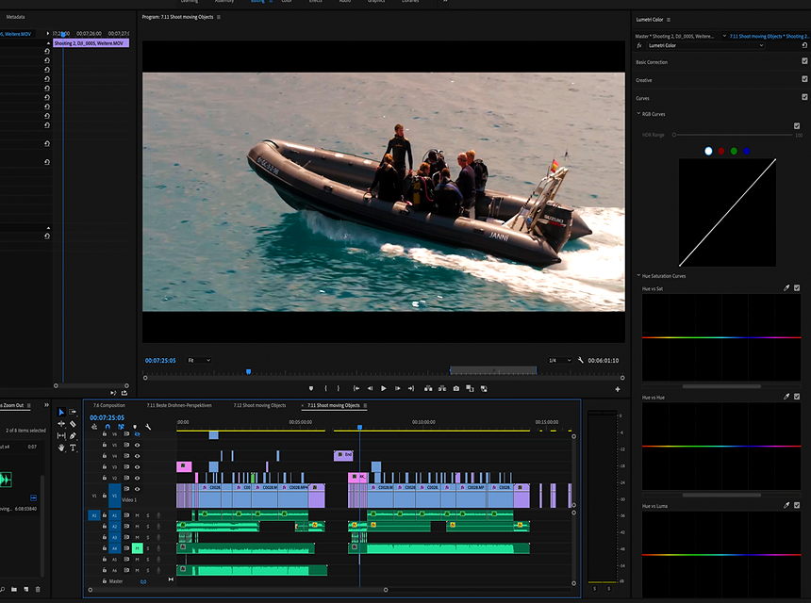The width and height of the screenshot is (811, 603).
Task: Open the Metadata panel tab
Action: pos(15,17)
